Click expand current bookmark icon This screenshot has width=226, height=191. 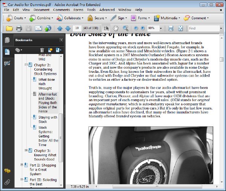(58, 50)
